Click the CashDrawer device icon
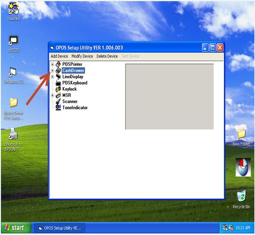 tap(58, 70)
